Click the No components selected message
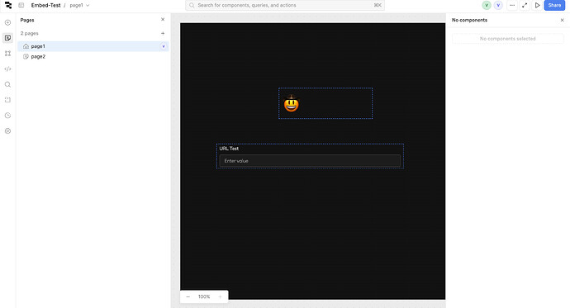Viewport: 570px width, 308px height. 507,39
